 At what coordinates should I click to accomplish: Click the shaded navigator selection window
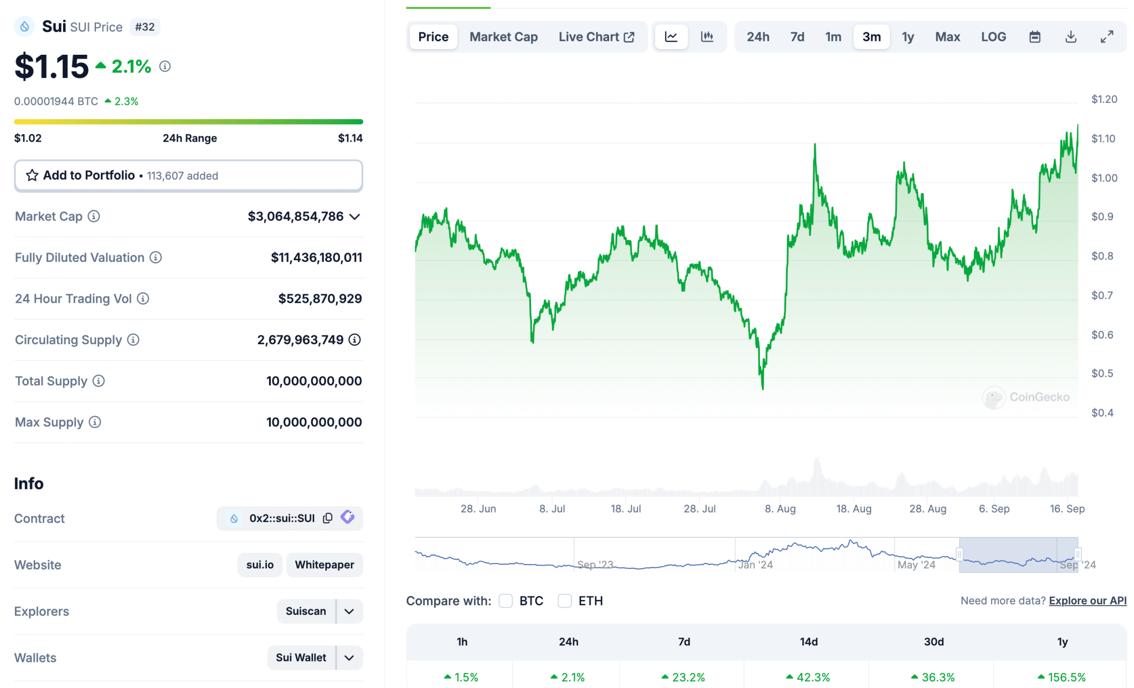tap(1019, 555)
